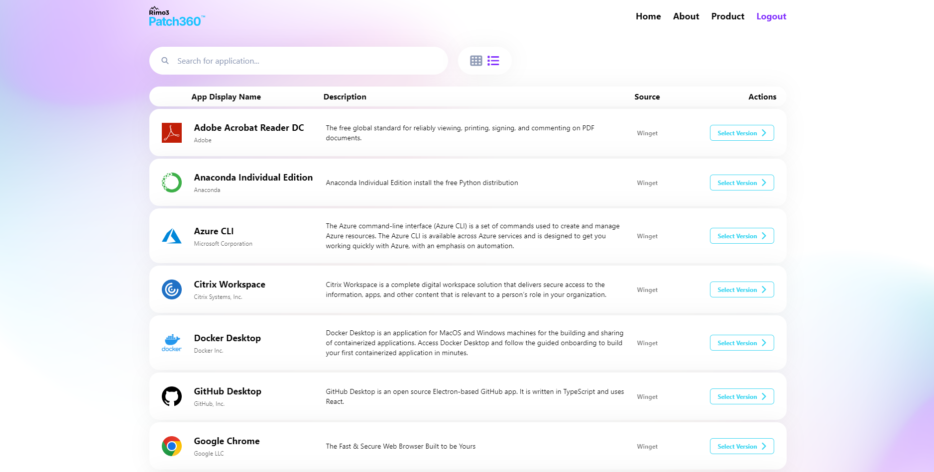Click the Azure CLI logo icon
Viewport: 934px width, 472px height.
(x=172, y=236)
